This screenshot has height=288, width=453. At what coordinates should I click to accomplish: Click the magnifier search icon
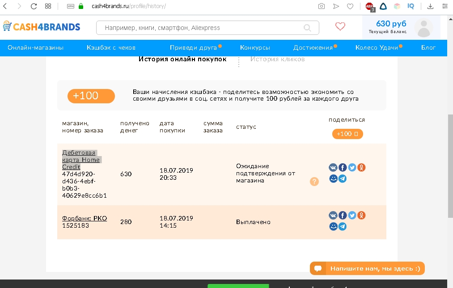coord(307,28)
